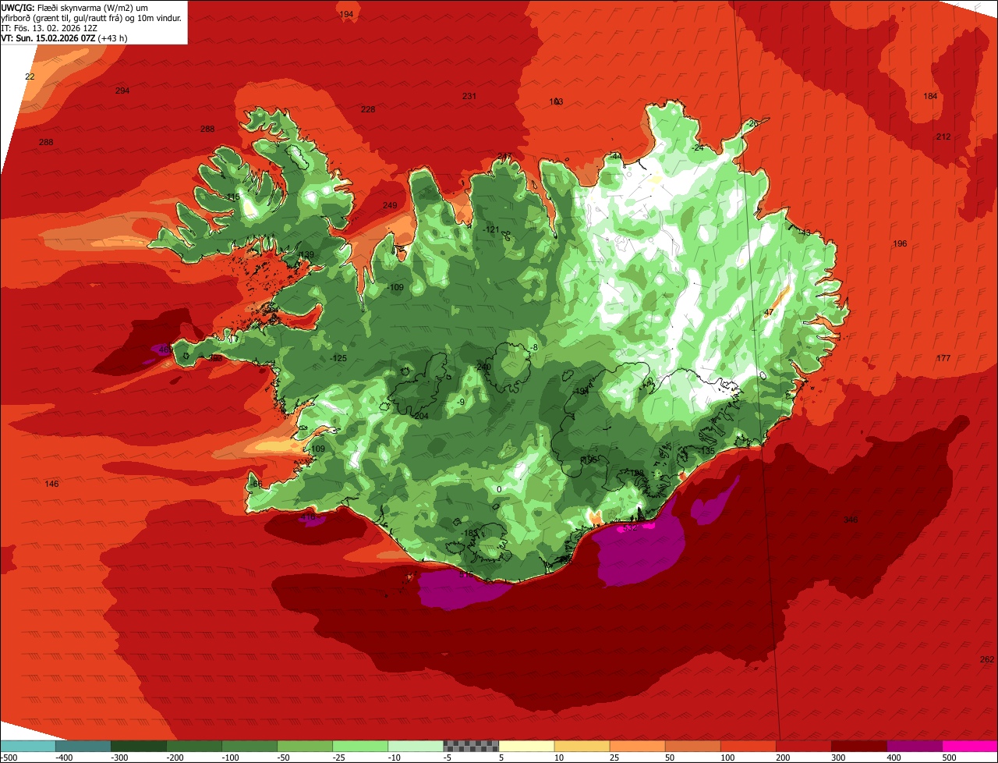Click the -25 to -10 pale green swatch
Viewport: 998px width, 763px height.
tap(359, 746)
